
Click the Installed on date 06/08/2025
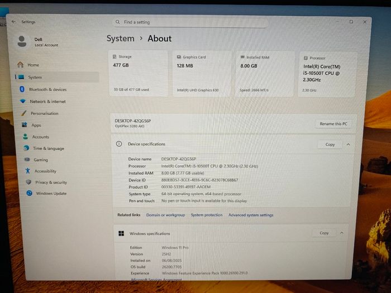[x=172, y=261]
